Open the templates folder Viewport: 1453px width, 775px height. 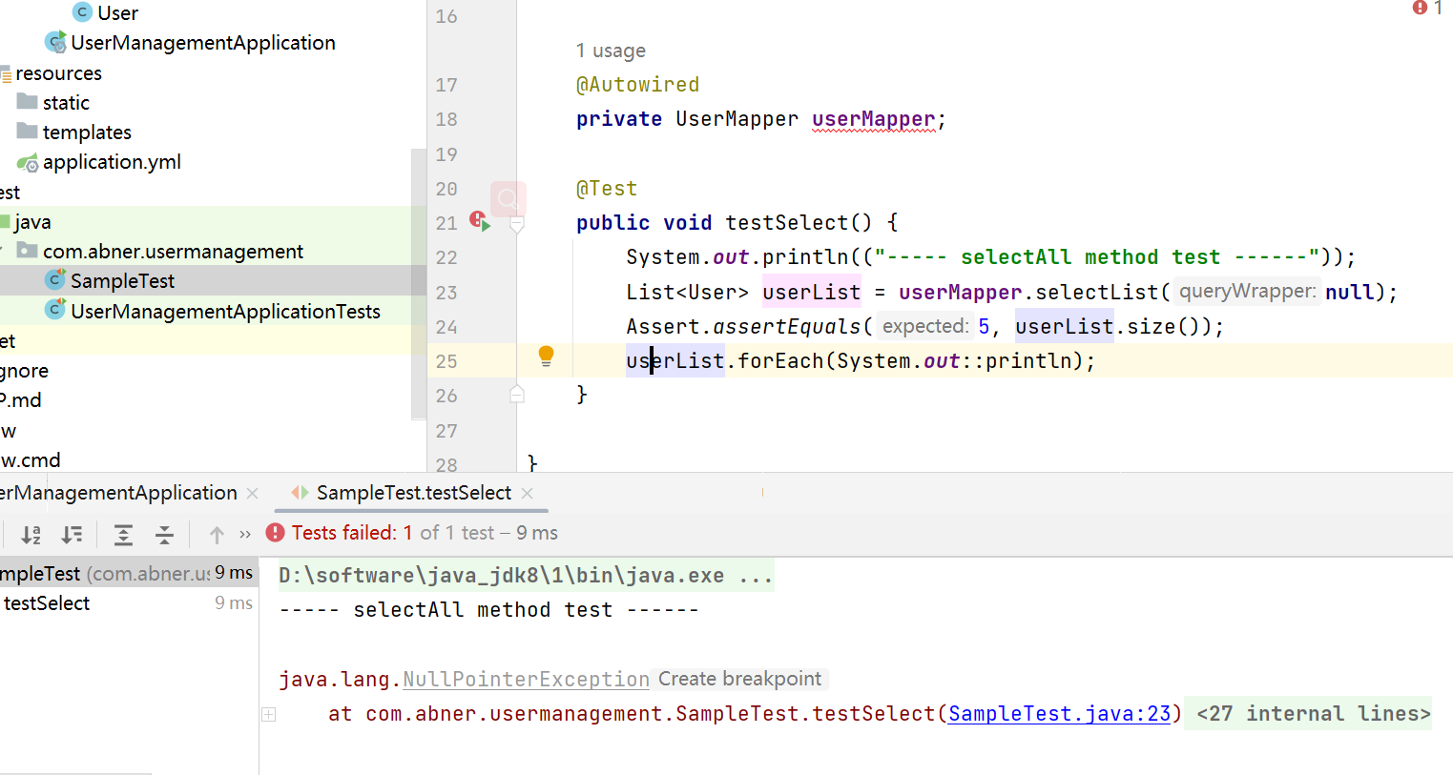(87, 133)
